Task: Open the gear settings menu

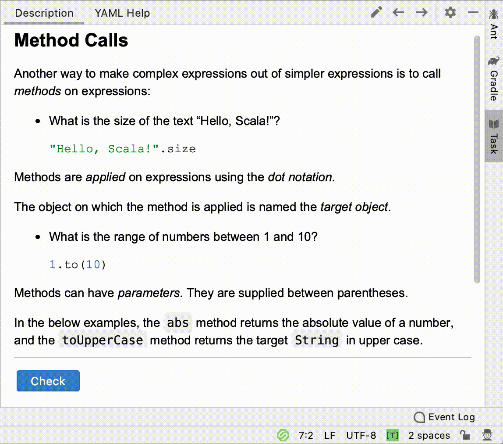Action: click(450, 13)
